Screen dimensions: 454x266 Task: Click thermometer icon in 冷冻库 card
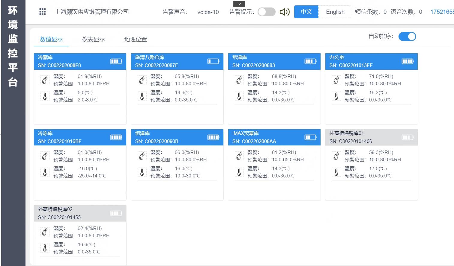[x=45, y=172]
